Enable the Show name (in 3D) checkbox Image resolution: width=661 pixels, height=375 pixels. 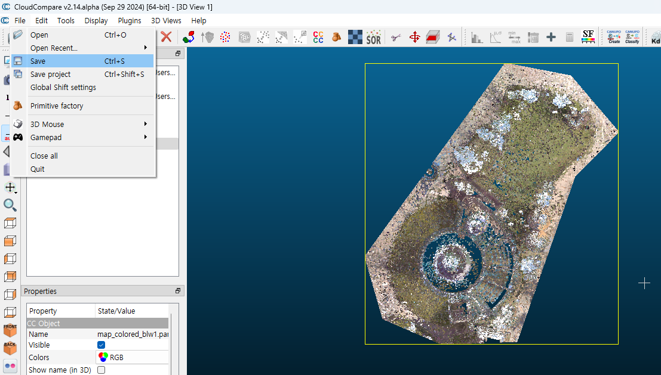[x=102, y=370]
